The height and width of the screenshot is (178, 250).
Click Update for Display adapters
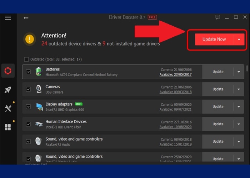pyautogui.click(x=218, y=106)
